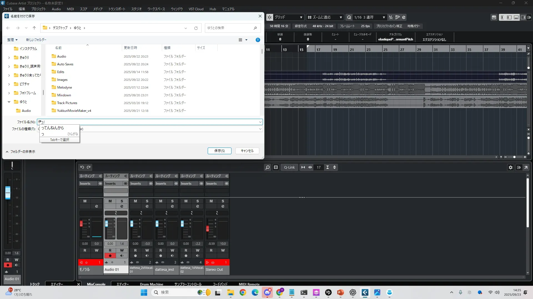This screenshot has width=533, height=299.
Task: Click the MixConsole search magnifier icon
Action: [267, 167]
